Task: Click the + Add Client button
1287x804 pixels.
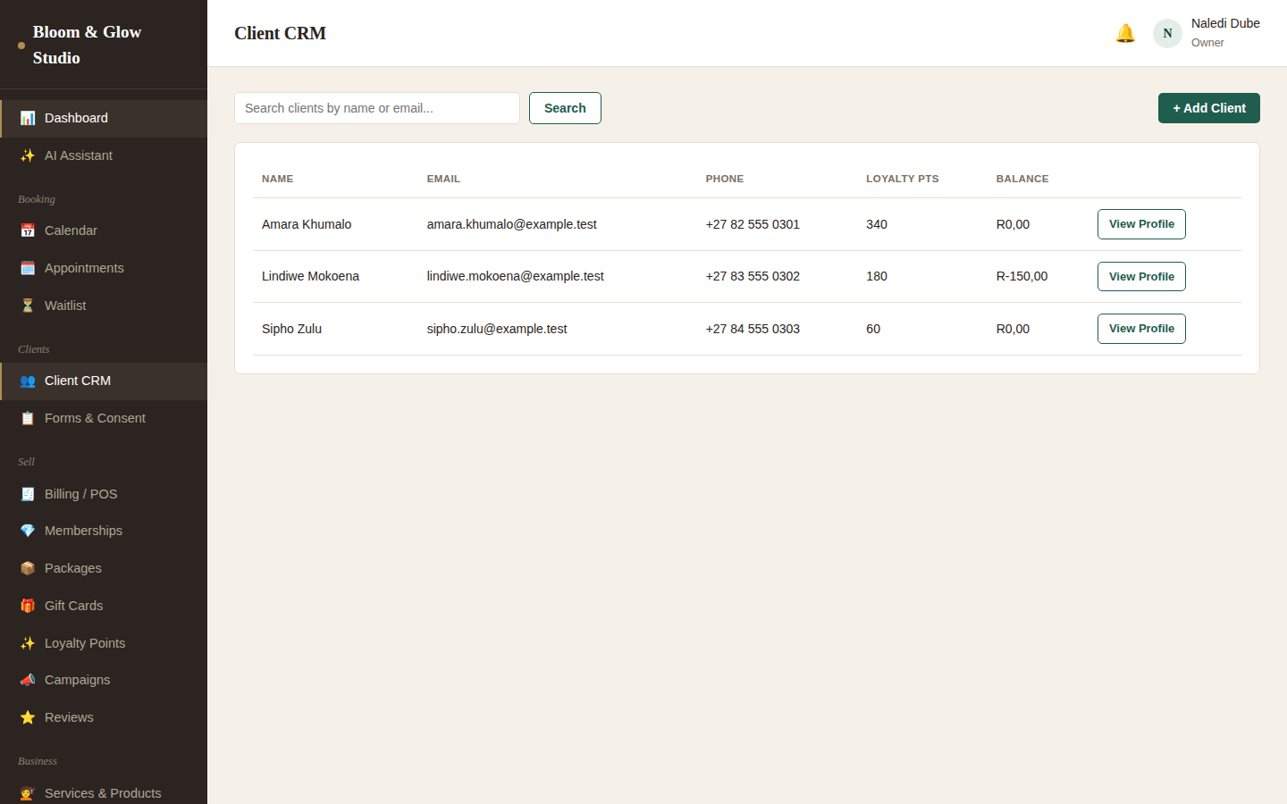Action: pos(1209,108)
